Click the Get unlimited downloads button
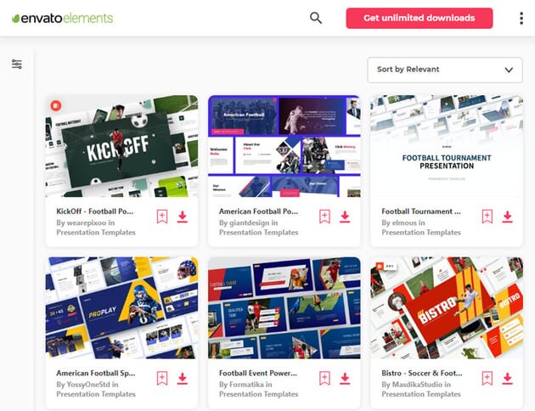Viewport: 535px width, 411px height. 420,18
